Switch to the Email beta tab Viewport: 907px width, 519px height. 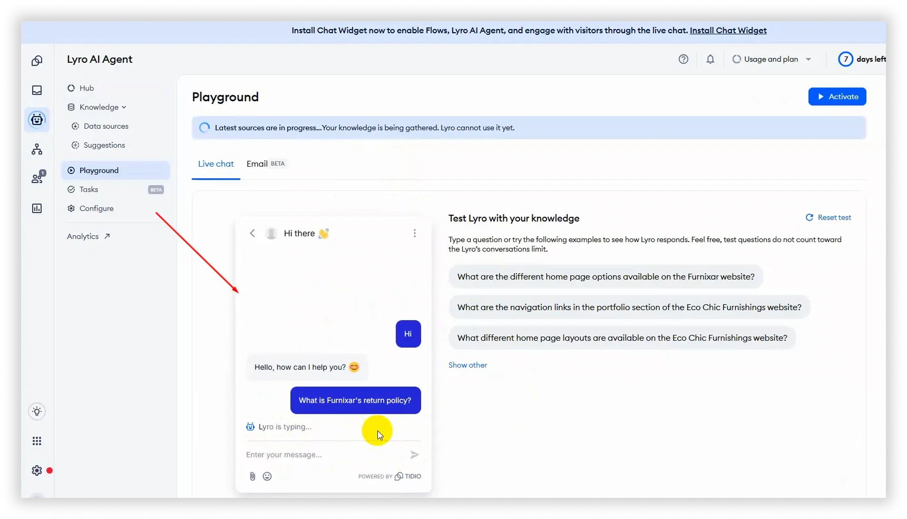coord(266,164)
